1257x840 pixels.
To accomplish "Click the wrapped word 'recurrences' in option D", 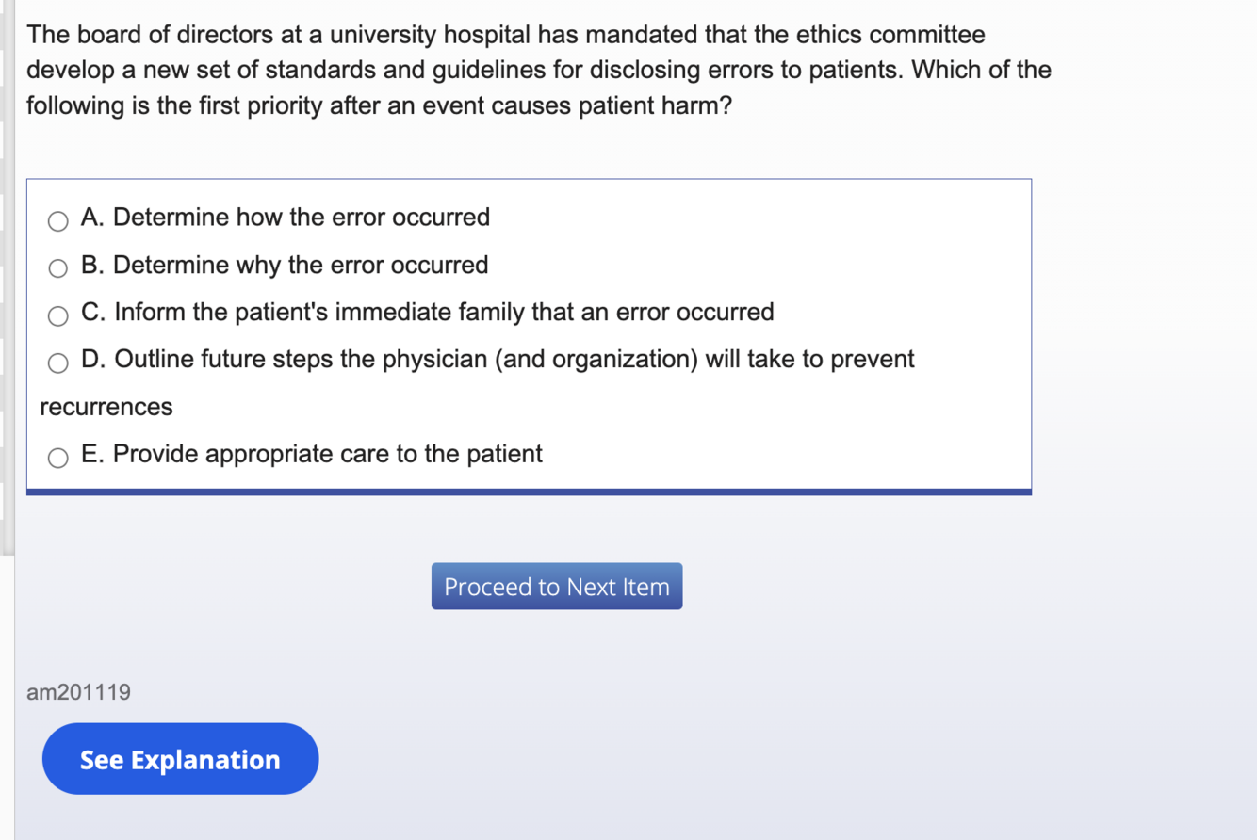I will pyautogui.click(x=106, y=407).
